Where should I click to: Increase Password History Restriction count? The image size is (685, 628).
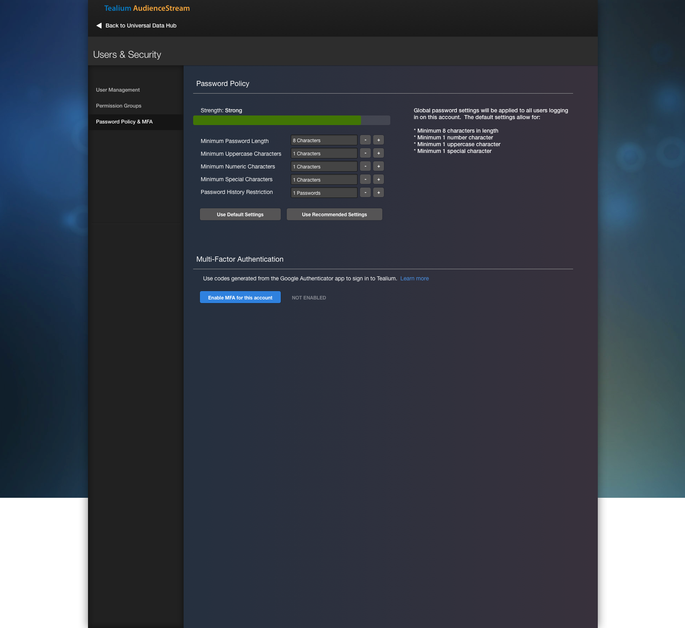(378, 192)
